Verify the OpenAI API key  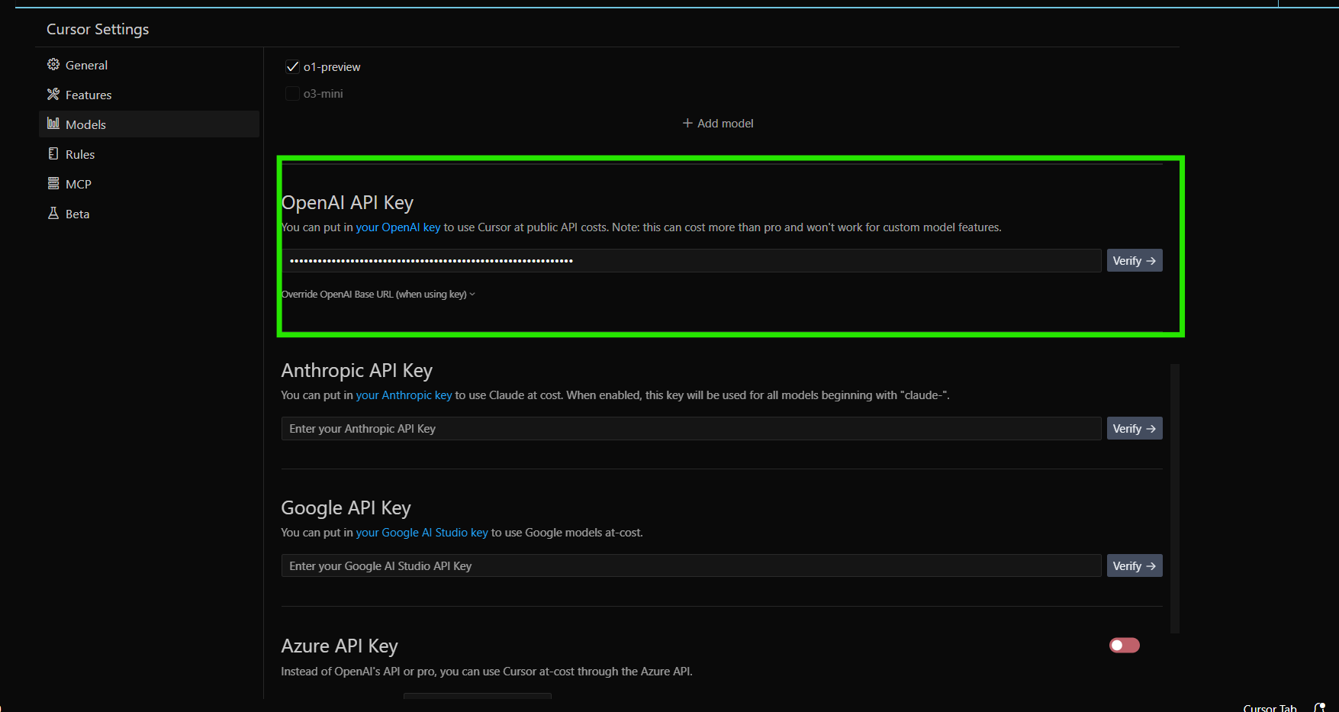point(1134,261)
